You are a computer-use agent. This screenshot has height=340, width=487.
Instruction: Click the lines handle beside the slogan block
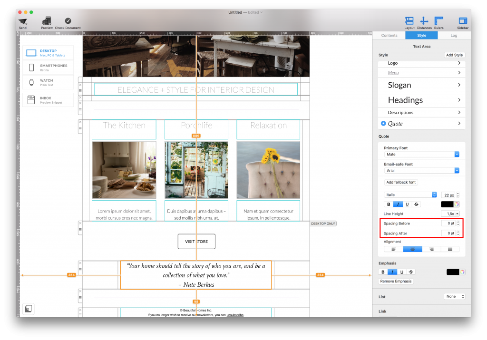coord(80,91)
